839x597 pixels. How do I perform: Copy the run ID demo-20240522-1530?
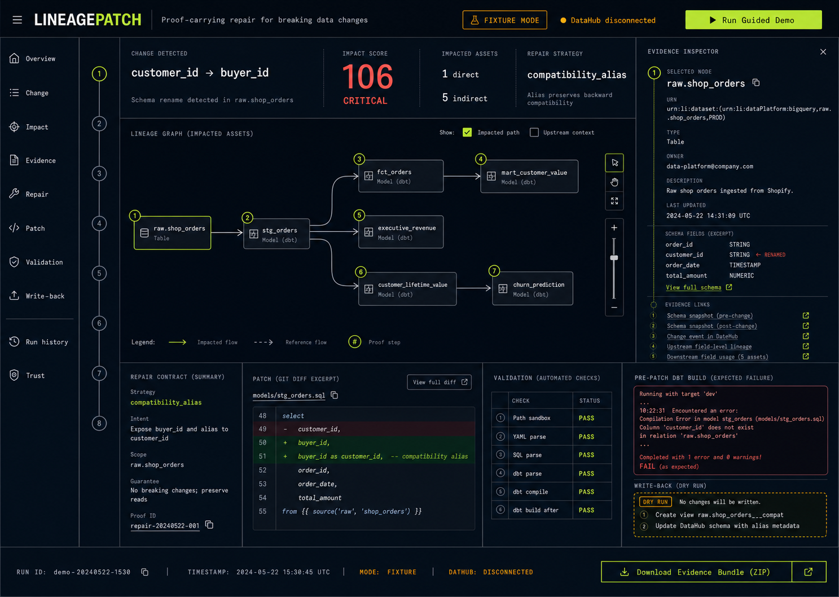click(x=144, y=572)
